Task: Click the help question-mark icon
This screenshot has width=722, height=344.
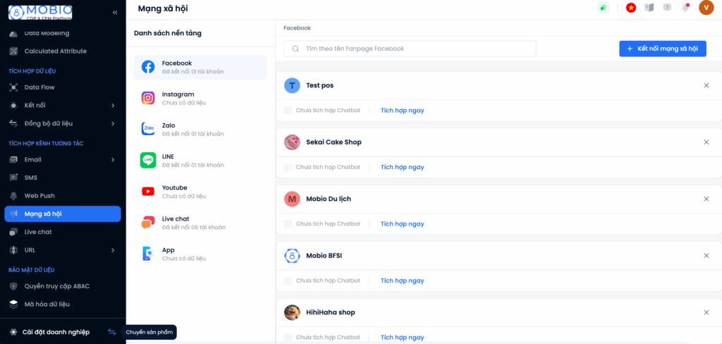Action: (x=667, y=8)
